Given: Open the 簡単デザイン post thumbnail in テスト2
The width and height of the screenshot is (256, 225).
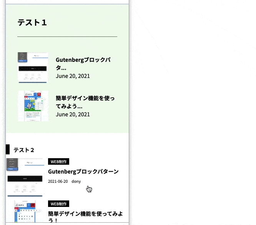Looking at the screenshot, I should (x=25, y=211).
